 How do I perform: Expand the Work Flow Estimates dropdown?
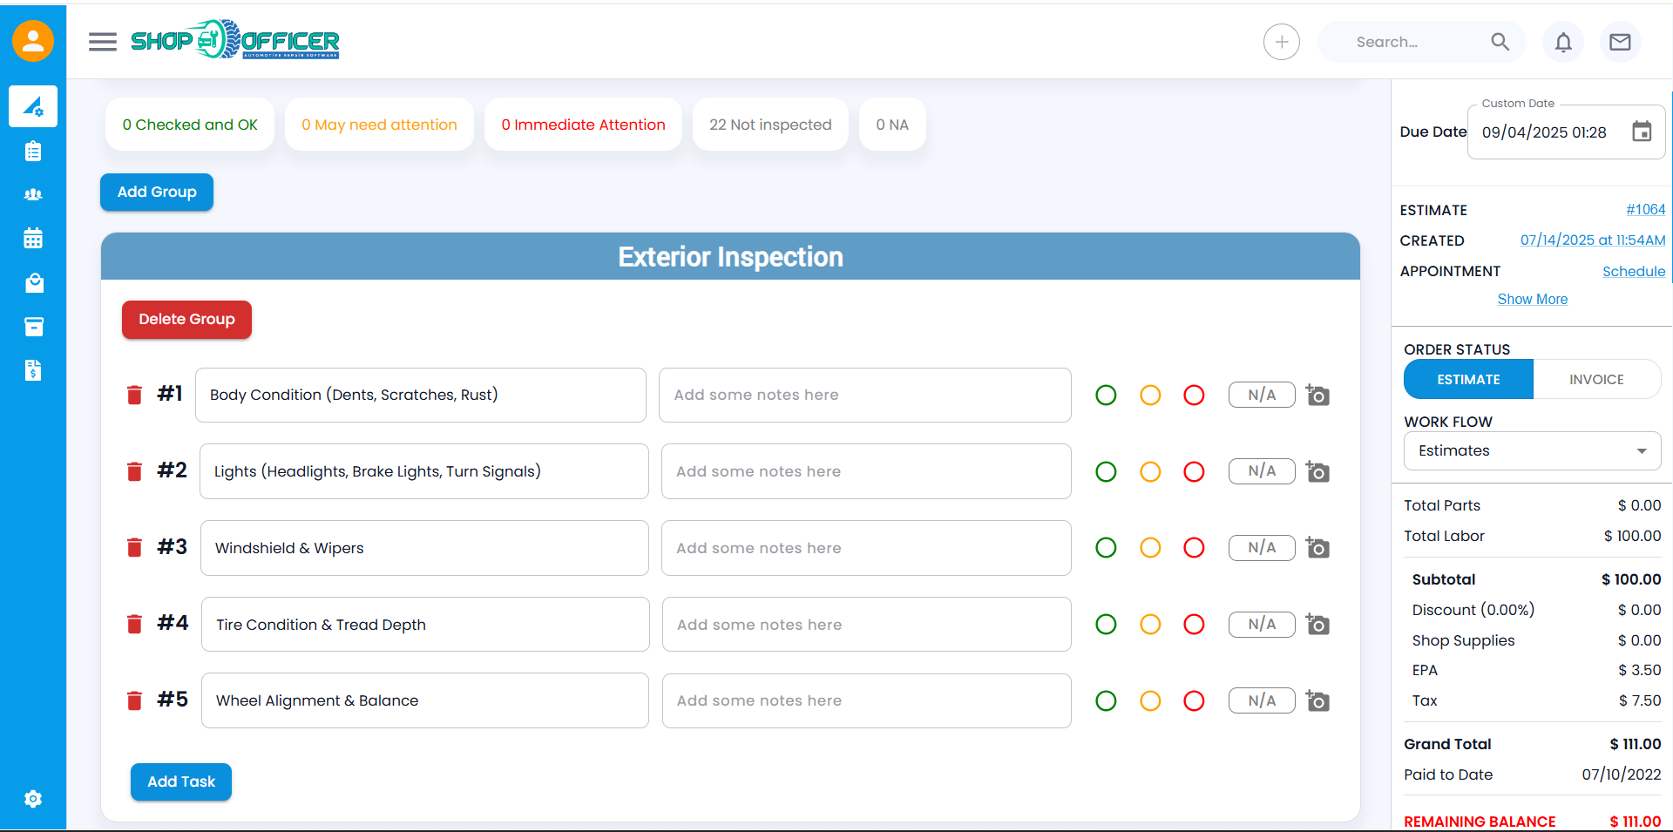(1532, 451)
